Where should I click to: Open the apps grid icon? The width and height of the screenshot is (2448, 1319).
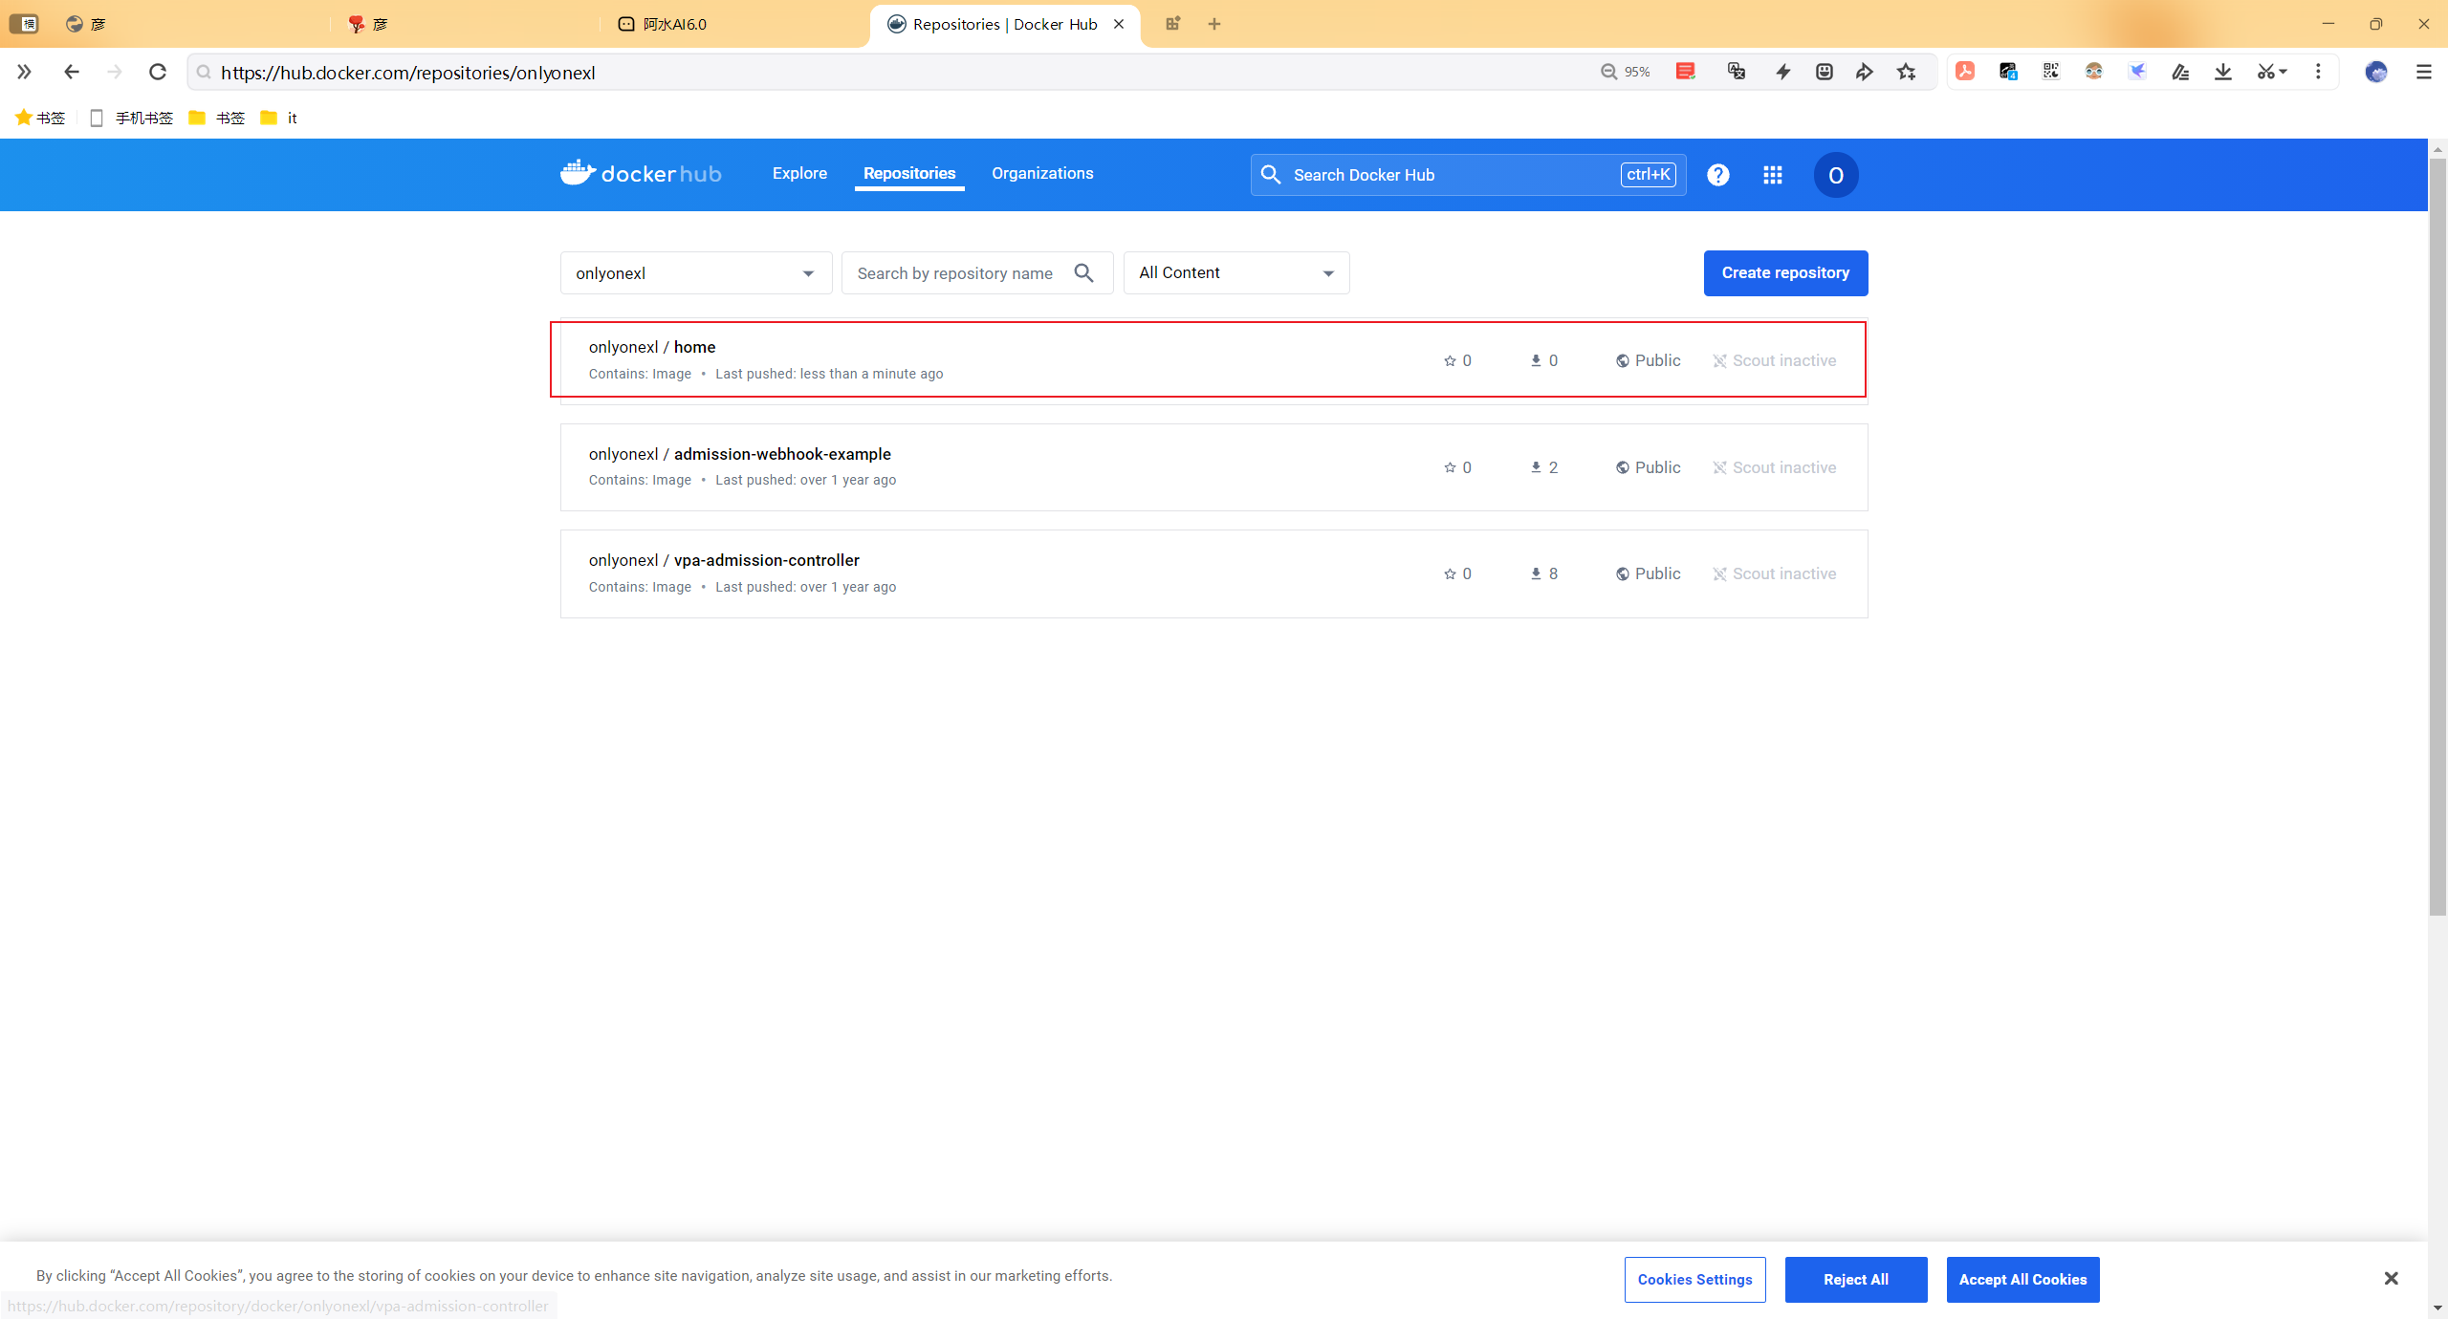tap(1772, 175)
